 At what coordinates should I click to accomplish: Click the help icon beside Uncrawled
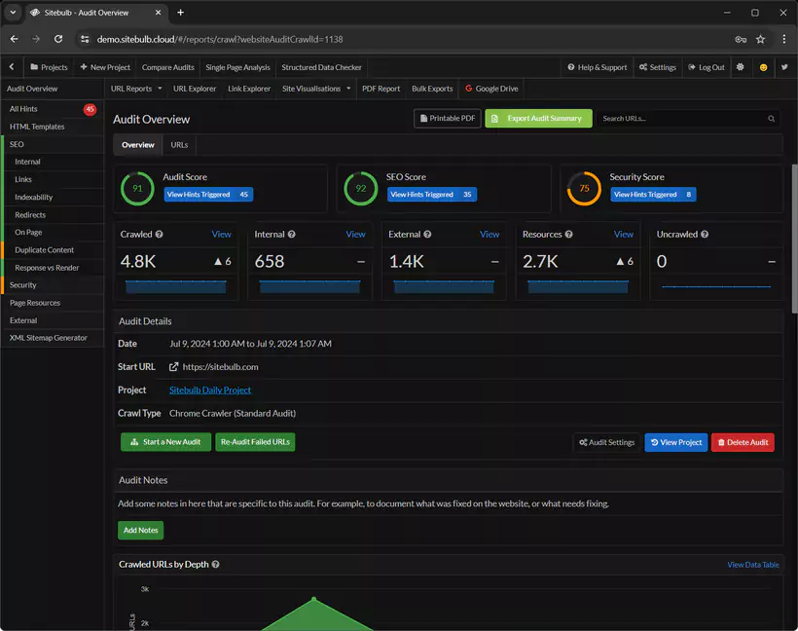(705, 235)
